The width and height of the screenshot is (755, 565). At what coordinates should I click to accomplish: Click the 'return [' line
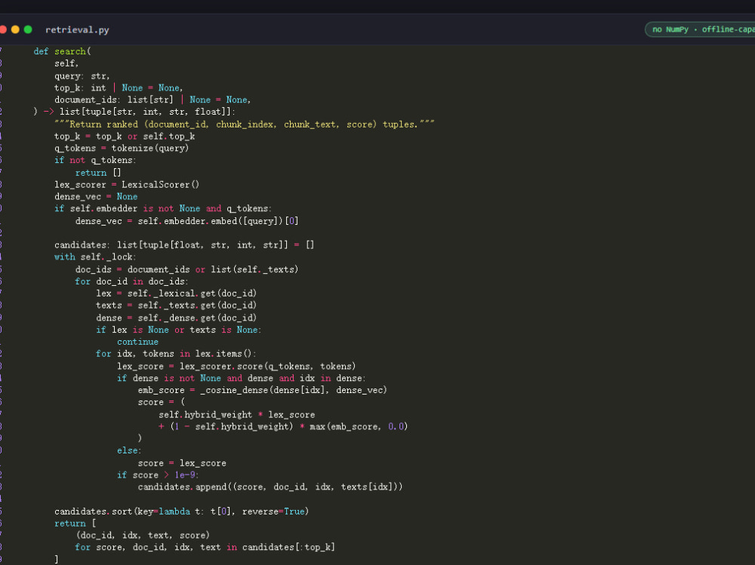(75, 524)
